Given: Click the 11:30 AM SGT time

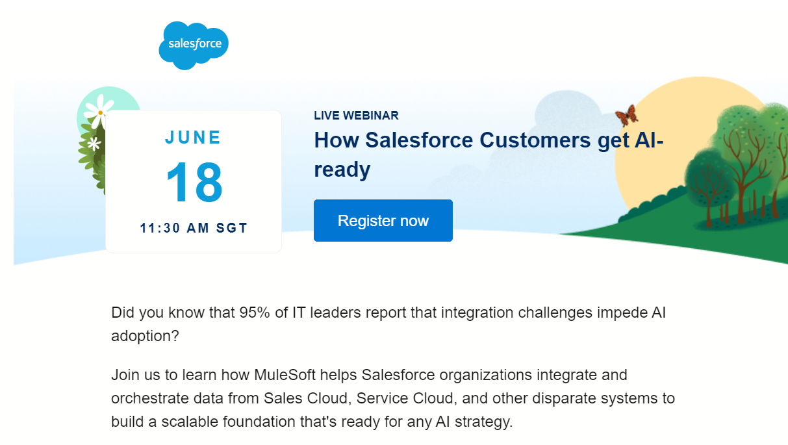Looking at the screenshot, I should 194,228.
